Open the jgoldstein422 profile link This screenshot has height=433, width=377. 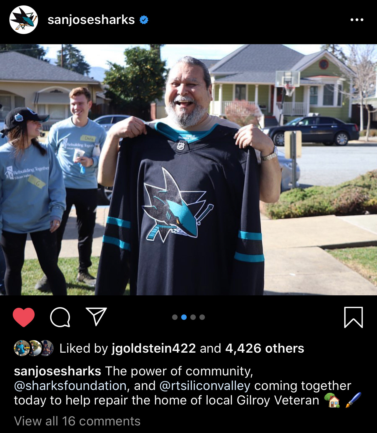(x=154, y=348)
